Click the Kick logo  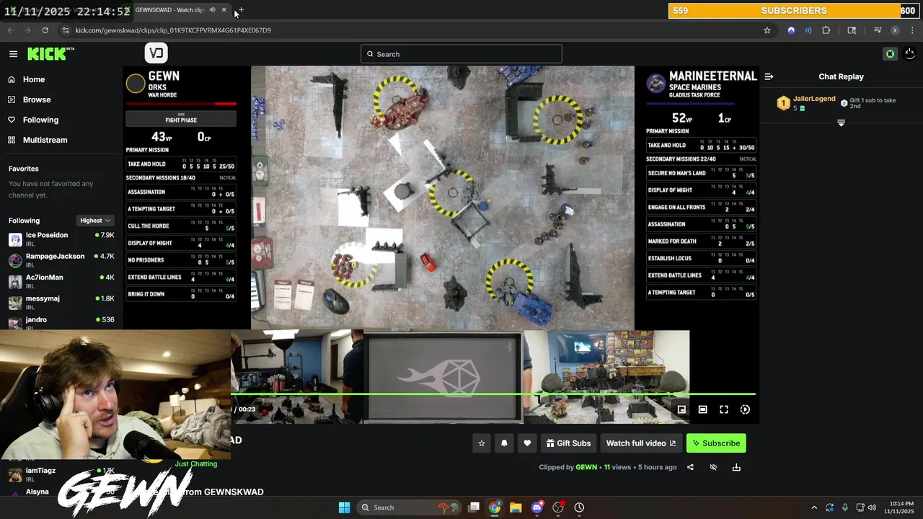[x=50, y=53]
